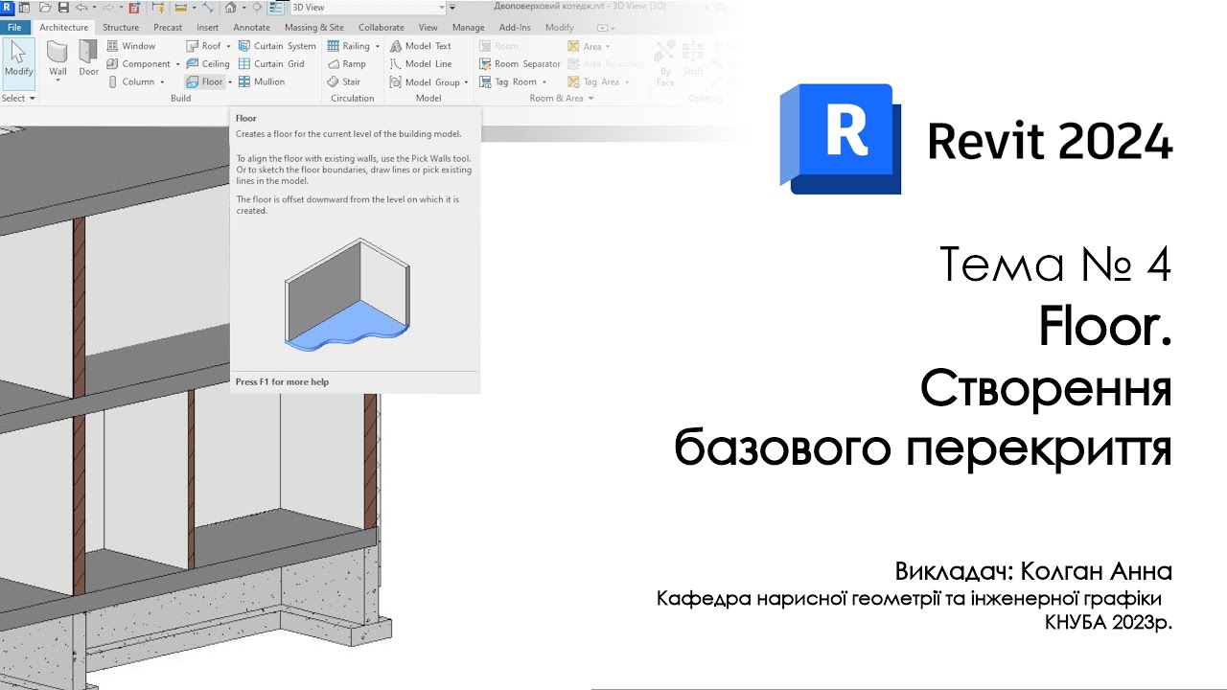Viewport: 1227px width, 690px height.
Task: Select the Floor tool
Action: tap(204, 82)
